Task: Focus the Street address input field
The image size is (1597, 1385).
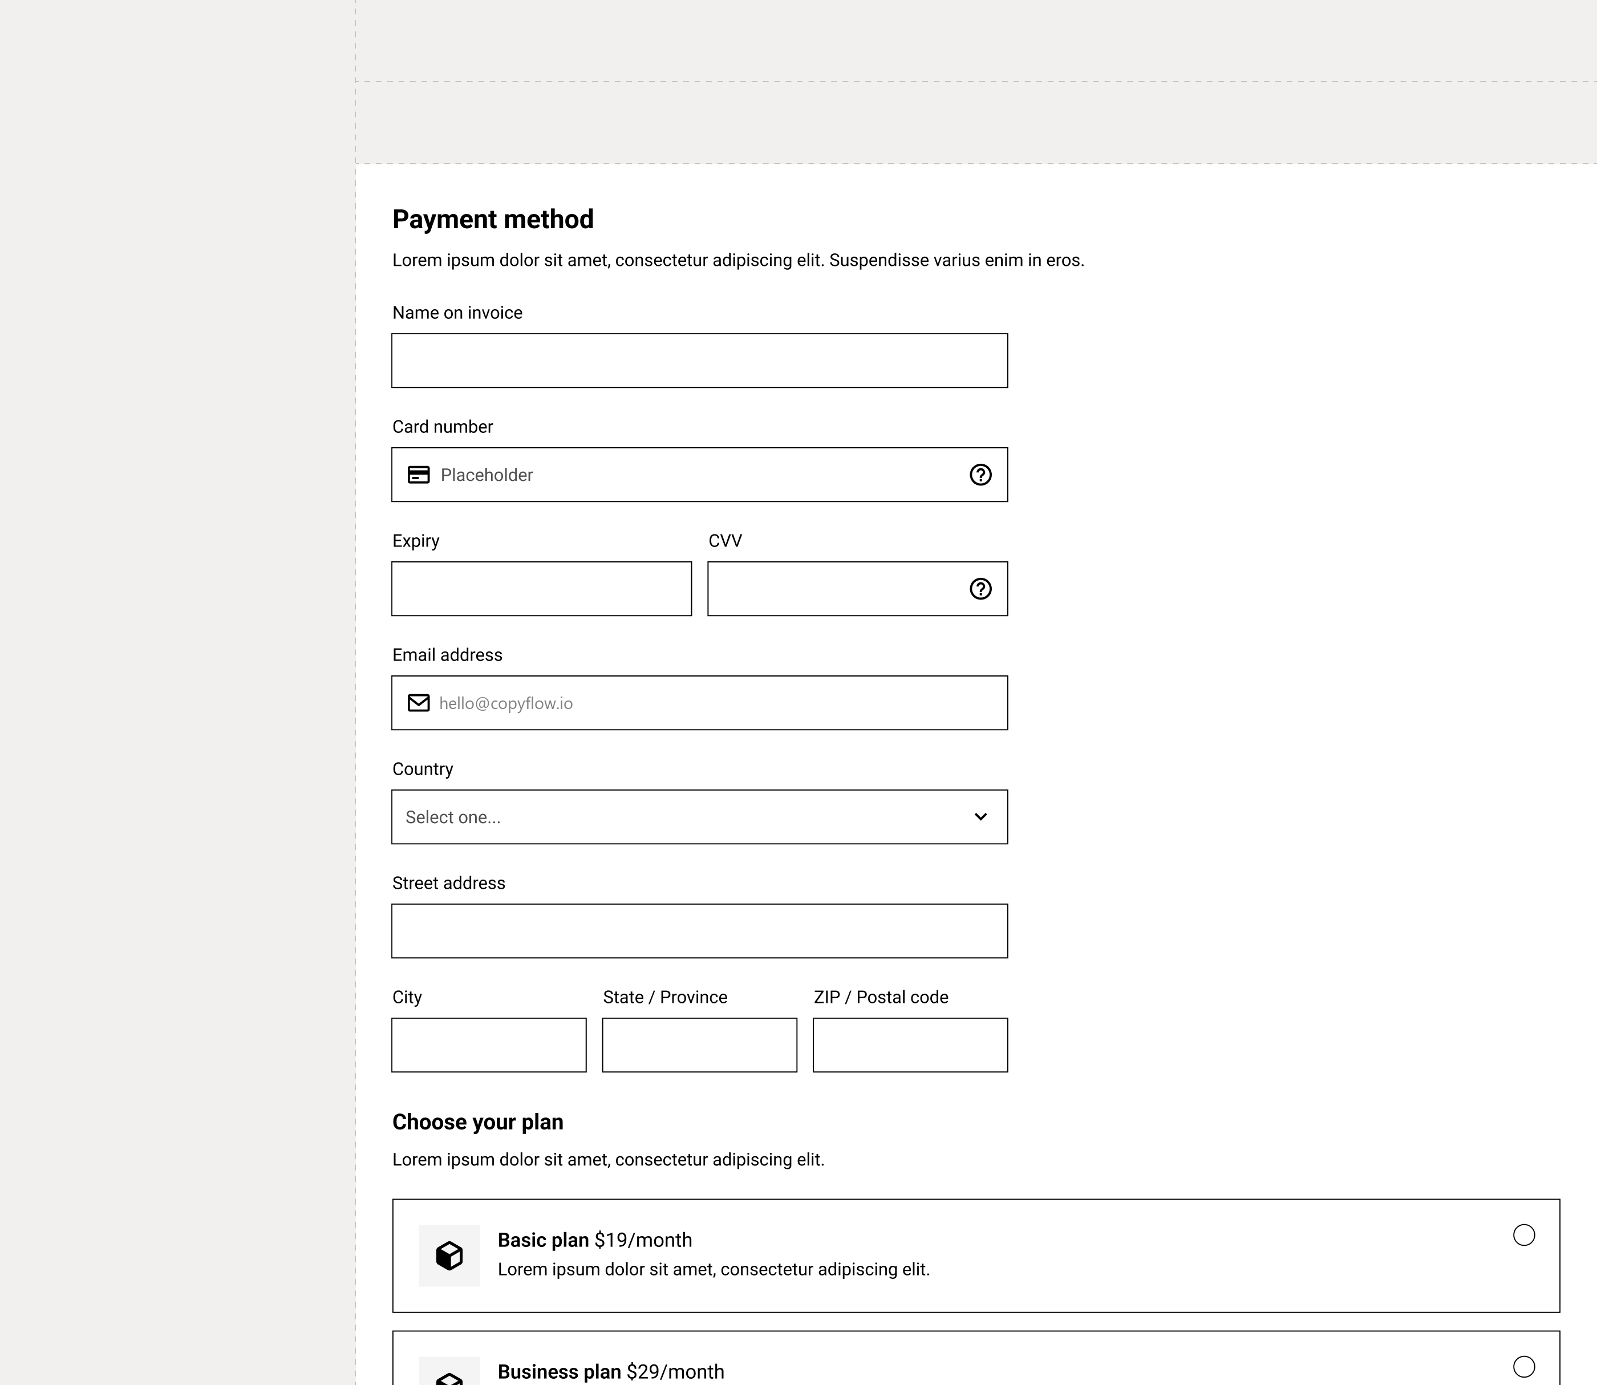Action: 699,932
